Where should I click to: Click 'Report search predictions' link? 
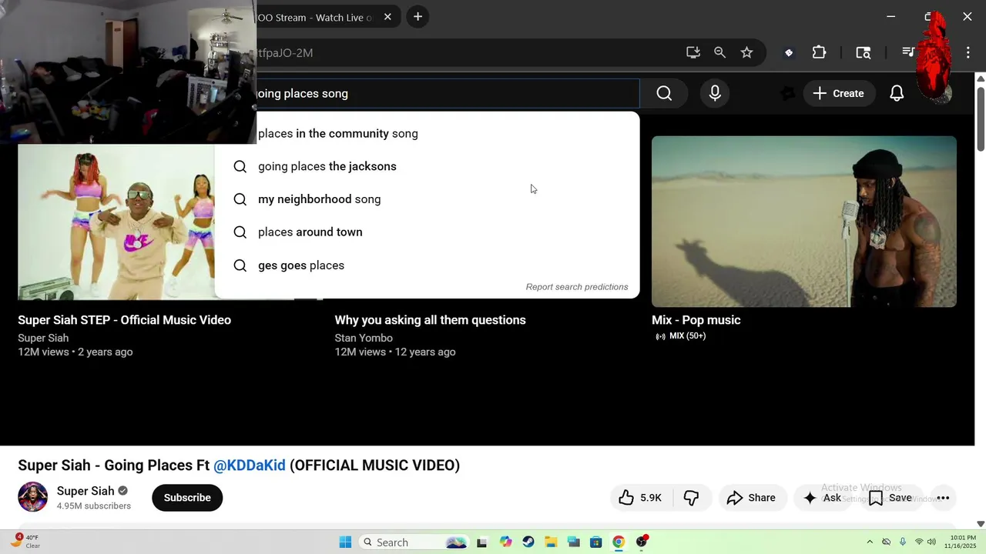[x=577, y=286]
